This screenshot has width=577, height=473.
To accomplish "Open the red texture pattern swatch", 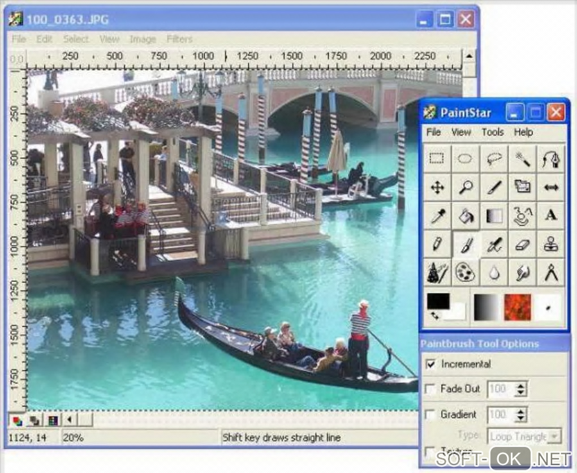I will tap(518, 307).
